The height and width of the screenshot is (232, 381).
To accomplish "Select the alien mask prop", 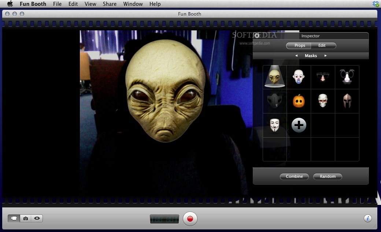I will coord(274,77).
